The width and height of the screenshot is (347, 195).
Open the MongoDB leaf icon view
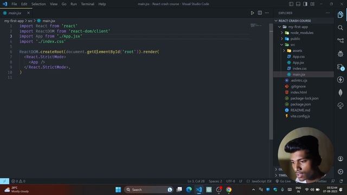point(340,93)
